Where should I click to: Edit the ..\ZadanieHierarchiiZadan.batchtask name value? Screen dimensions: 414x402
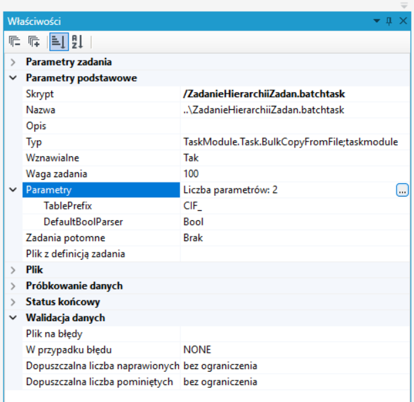click(x=264, y=110)
